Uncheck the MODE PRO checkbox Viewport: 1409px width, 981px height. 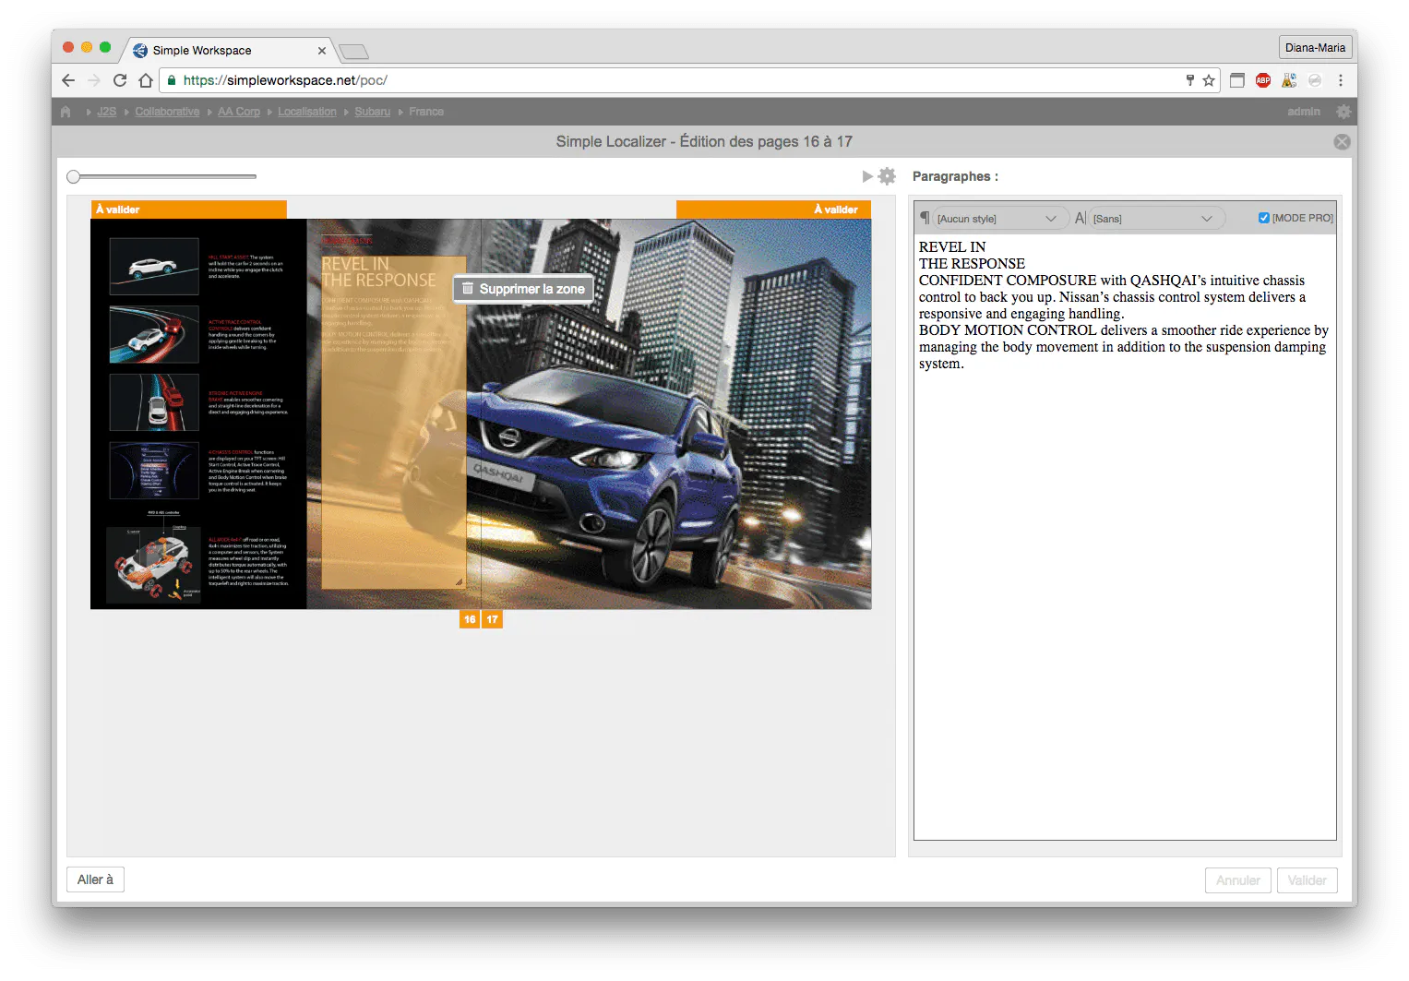(1264, 218)
